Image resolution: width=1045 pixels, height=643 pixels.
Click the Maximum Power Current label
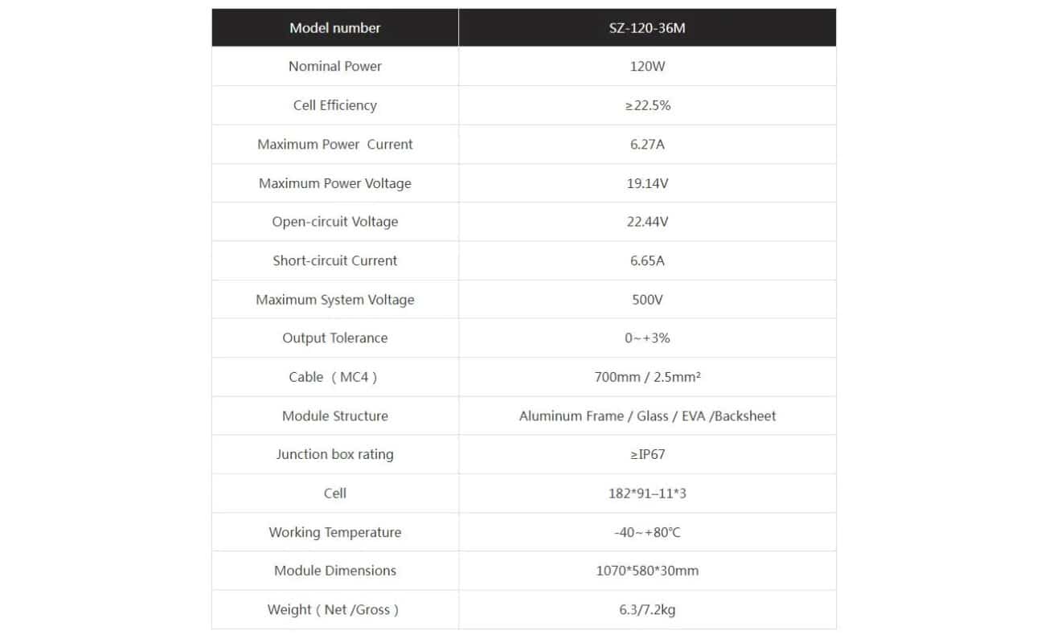tap(335, 144)
